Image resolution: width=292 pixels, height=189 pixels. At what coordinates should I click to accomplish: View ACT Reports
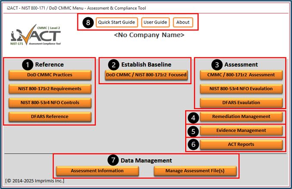coord(241,144)
